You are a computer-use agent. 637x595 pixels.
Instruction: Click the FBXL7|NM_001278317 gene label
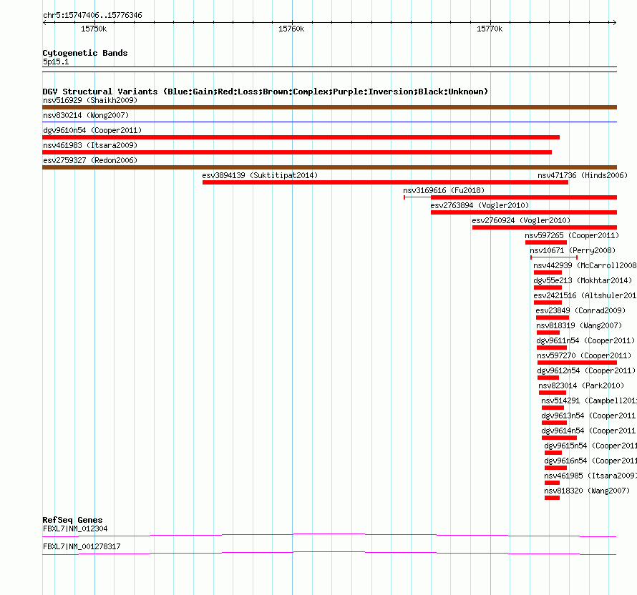coord(82,546)
